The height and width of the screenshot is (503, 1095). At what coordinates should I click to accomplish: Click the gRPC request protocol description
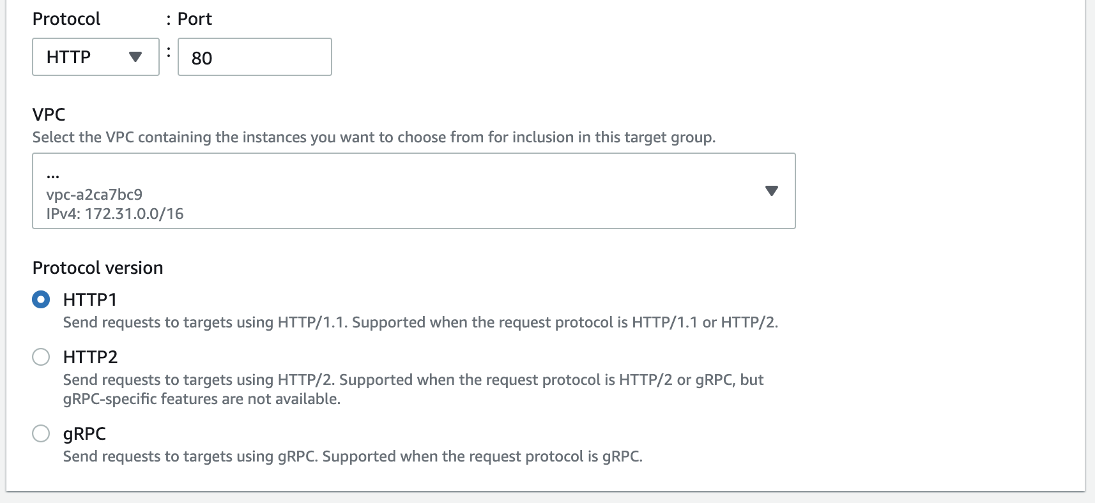pyautogui.click(x=352, y=456)
